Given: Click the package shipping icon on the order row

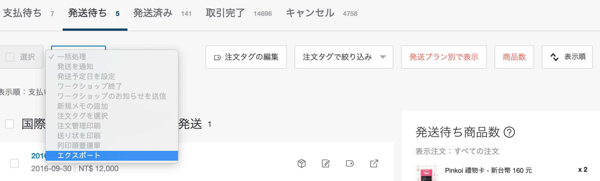Looking at the screenshot, I should 301,163.
